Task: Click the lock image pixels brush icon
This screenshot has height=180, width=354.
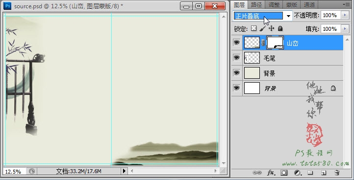Action: [x=263, y=28]
